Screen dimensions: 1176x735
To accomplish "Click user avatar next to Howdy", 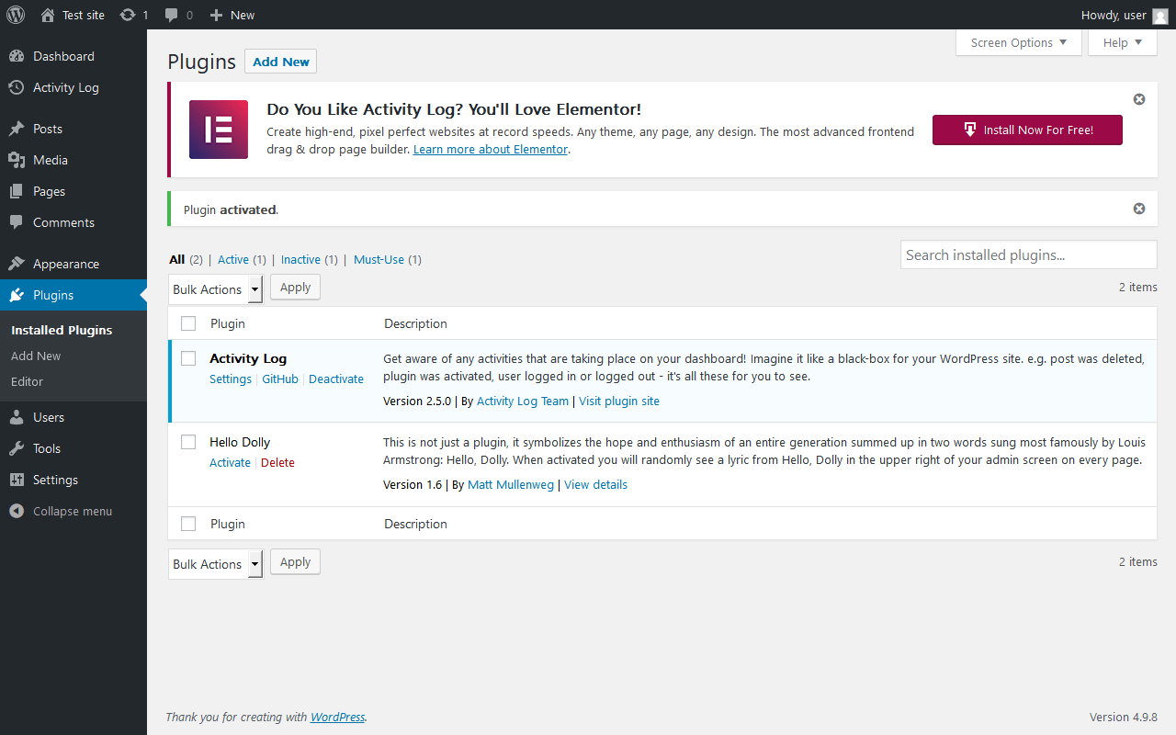I will point(1160,16).
